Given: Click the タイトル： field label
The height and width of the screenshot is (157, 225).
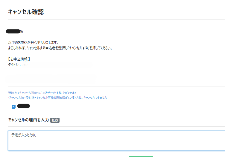Looking at the screenshot, I should click(x=15, y=65).
